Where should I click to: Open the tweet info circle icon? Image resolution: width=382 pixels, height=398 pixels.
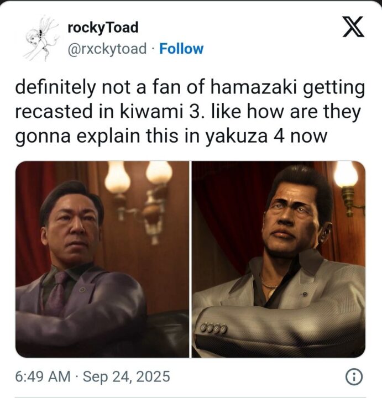(x=354, y=377)
